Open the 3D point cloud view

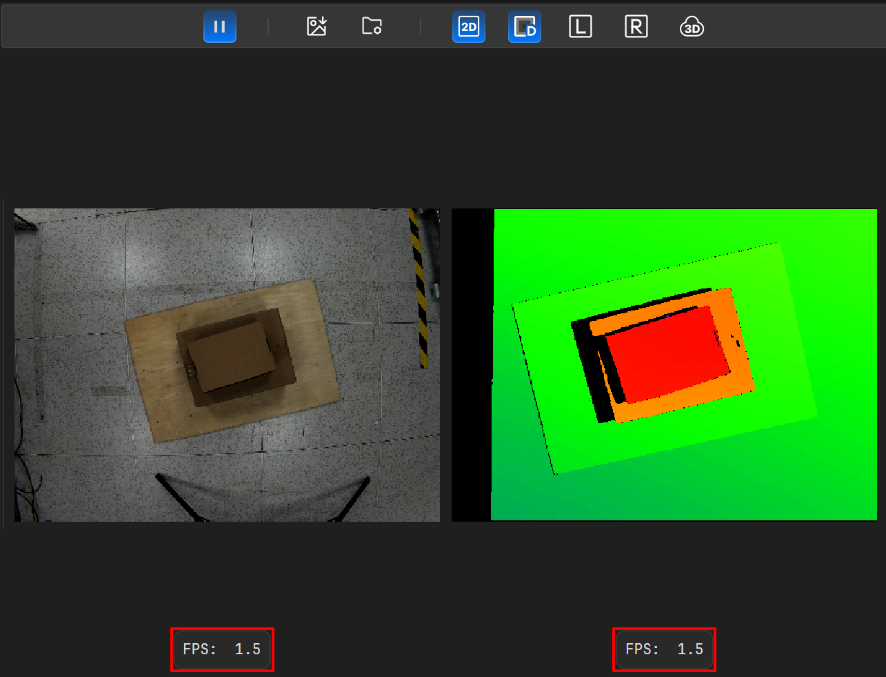click(692, 27)
